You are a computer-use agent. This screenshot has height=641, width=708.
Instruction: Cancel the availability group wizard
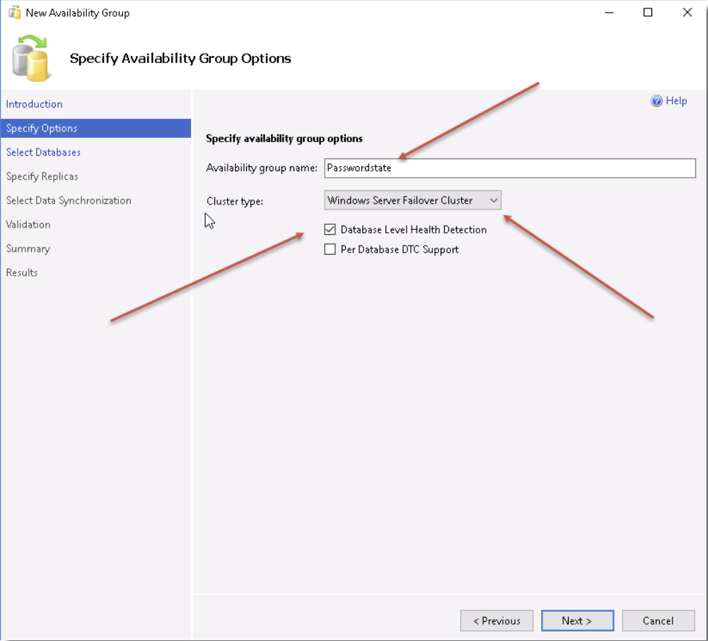pos(658,620)
